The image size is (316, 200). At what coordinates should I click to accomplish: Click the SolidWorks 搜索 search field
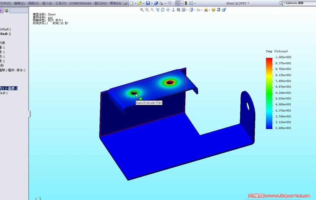click(x=300, y=3)
